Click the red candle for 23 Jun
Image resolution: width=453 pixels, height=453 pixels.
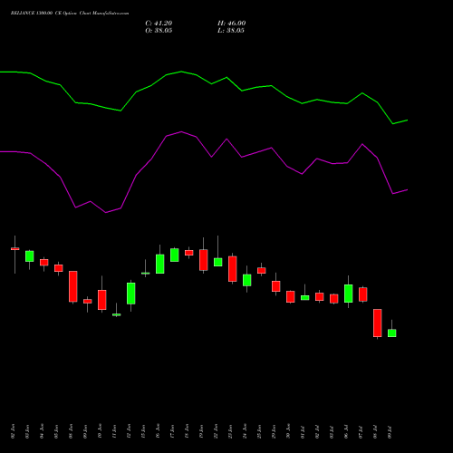coord(233,269)
